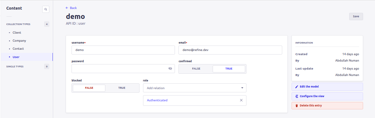Open the content search icon

click(x=46, y=9)
